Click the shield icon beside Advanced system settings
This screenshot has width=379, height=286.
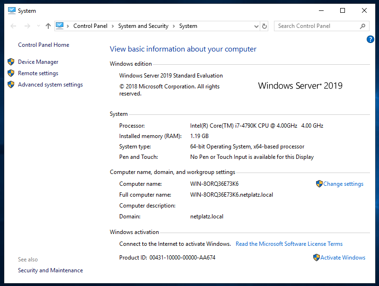point(11,85)
